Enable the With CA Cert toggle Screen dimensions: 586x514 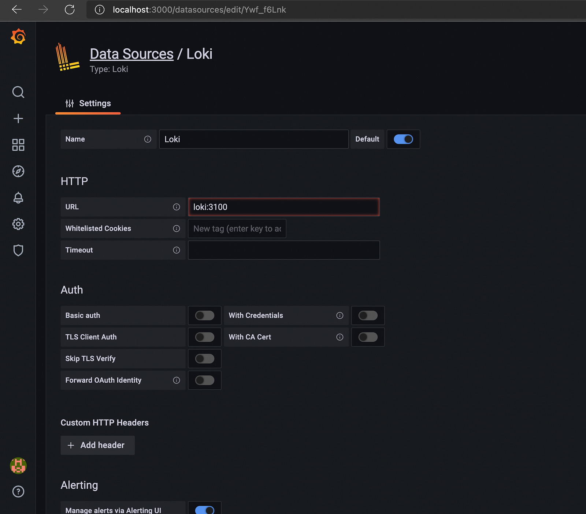click(368, 337)
